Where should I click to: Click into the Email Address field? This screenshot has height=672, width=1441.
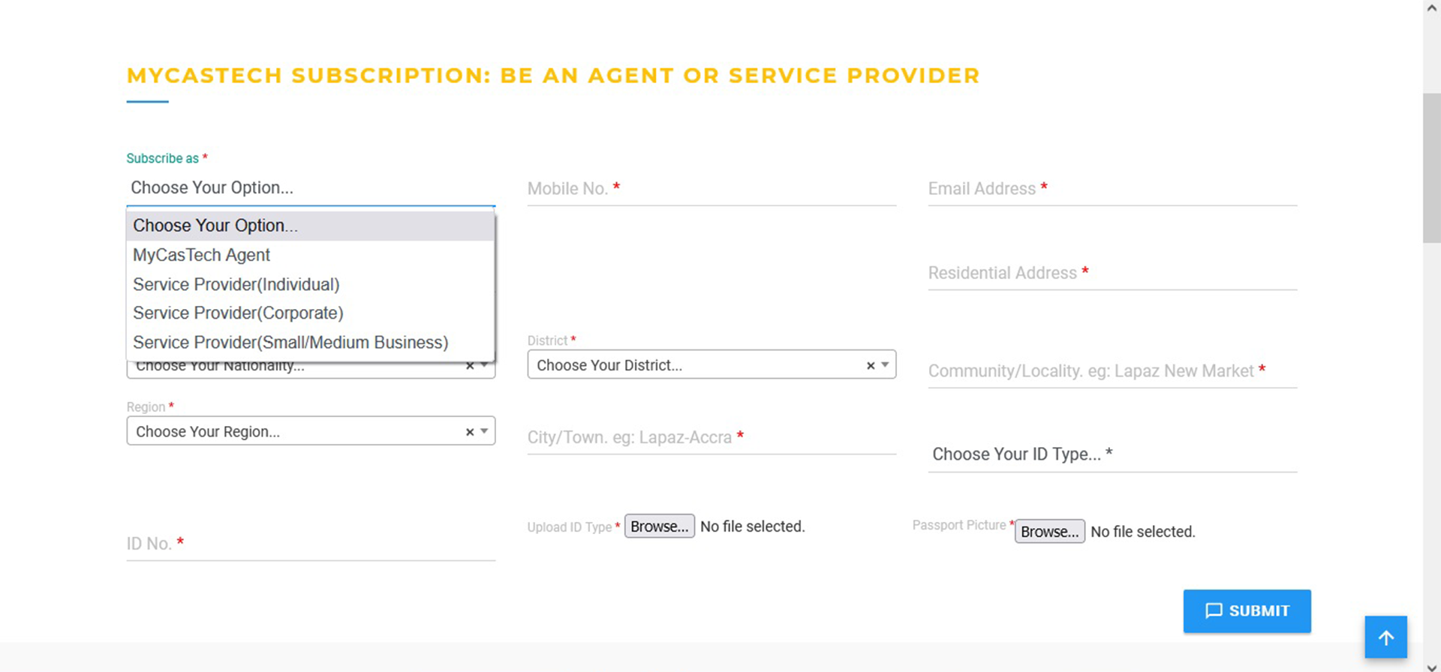pos(1112,189)
